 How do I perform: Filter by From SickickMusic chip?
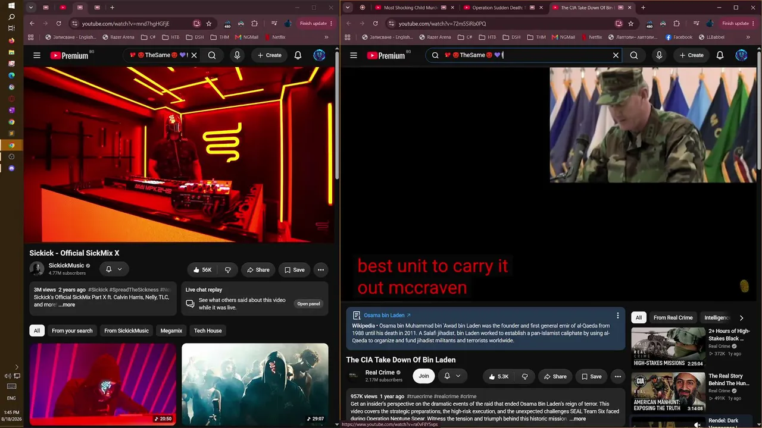point(126,331)
